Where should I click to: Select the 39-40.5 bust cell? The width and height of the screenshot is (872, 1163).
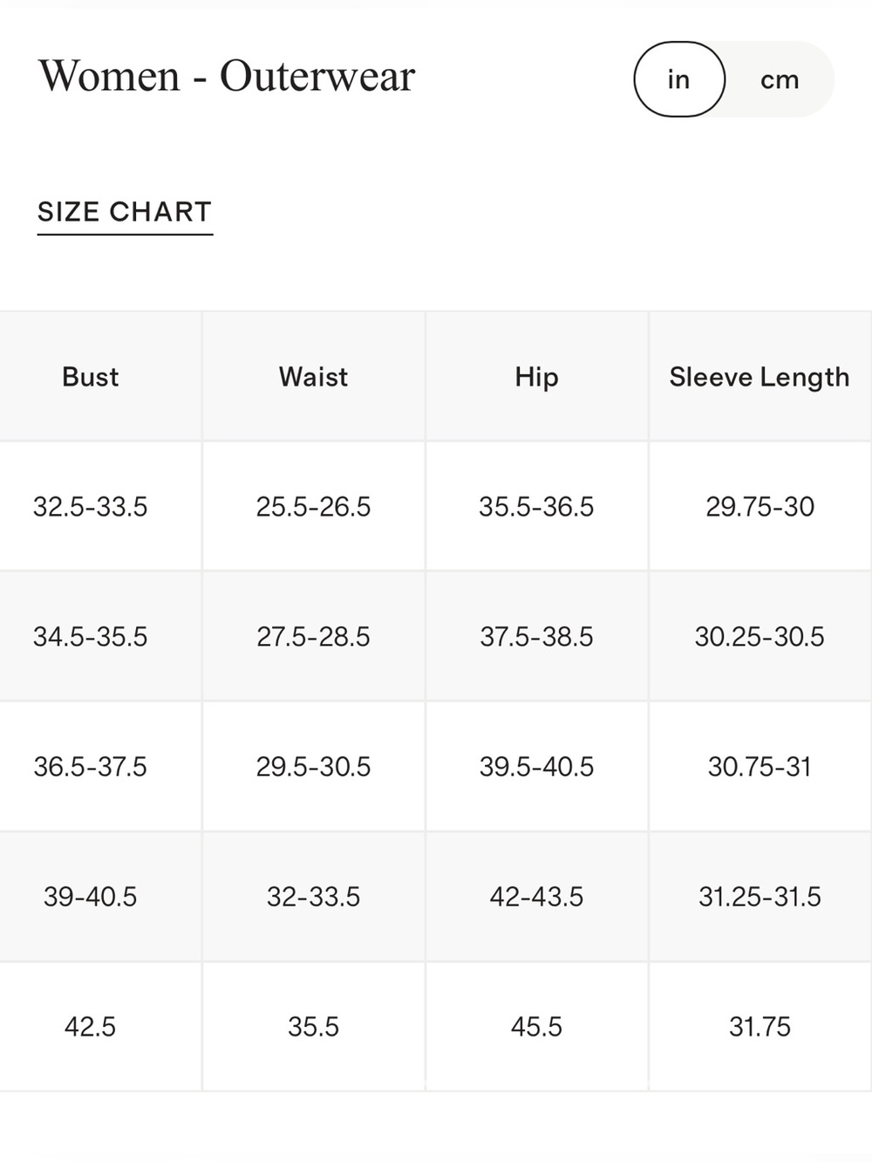click(x=91, y=896)
